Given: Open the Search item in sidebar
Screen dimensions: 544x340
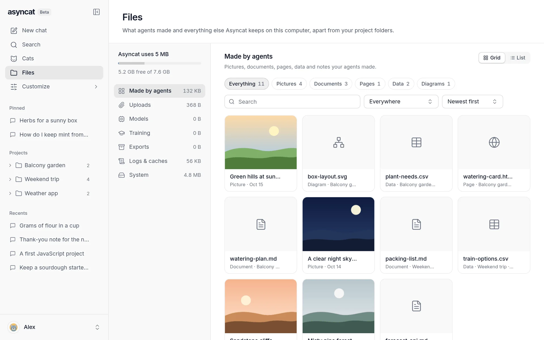Looking at the screenshot, I should tap(54, 45).
